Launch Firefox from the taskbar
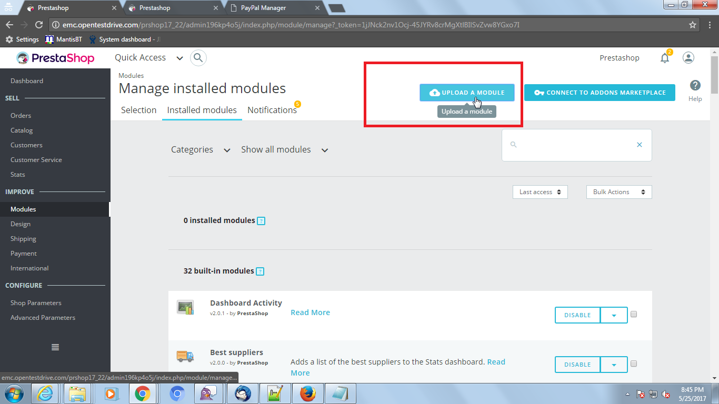The height and width of the screenshot is (404, 719). tap(307, 393)
